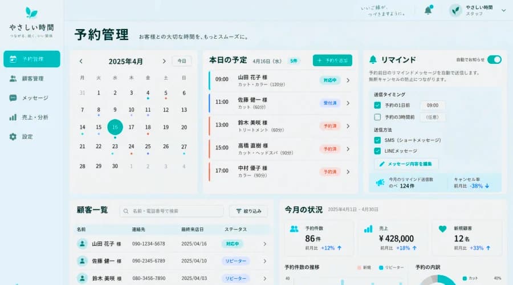Click the リピーター legend swatch
This screenshot has width=513, height=285.
click(381, 268)
